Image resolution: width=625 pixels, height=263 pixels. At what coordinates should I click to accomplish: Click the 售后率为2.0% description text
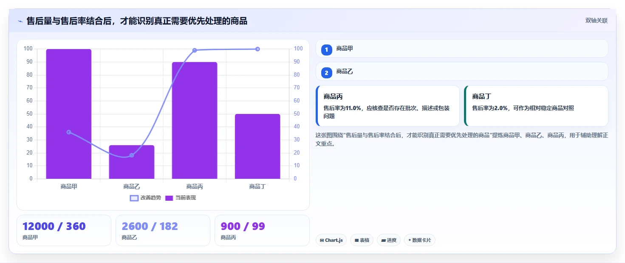(x=523, y=108)
